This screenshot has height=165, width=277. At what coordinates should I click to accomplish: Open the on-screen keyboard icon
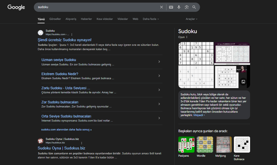[171, 7]
